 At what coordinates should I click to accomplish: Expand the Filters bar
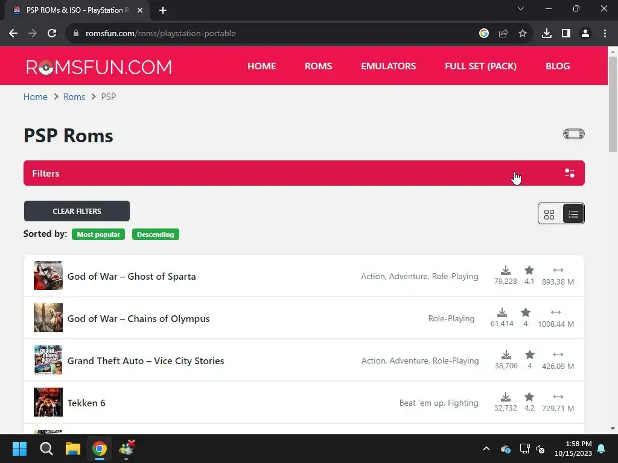click(x=304, y=173)
